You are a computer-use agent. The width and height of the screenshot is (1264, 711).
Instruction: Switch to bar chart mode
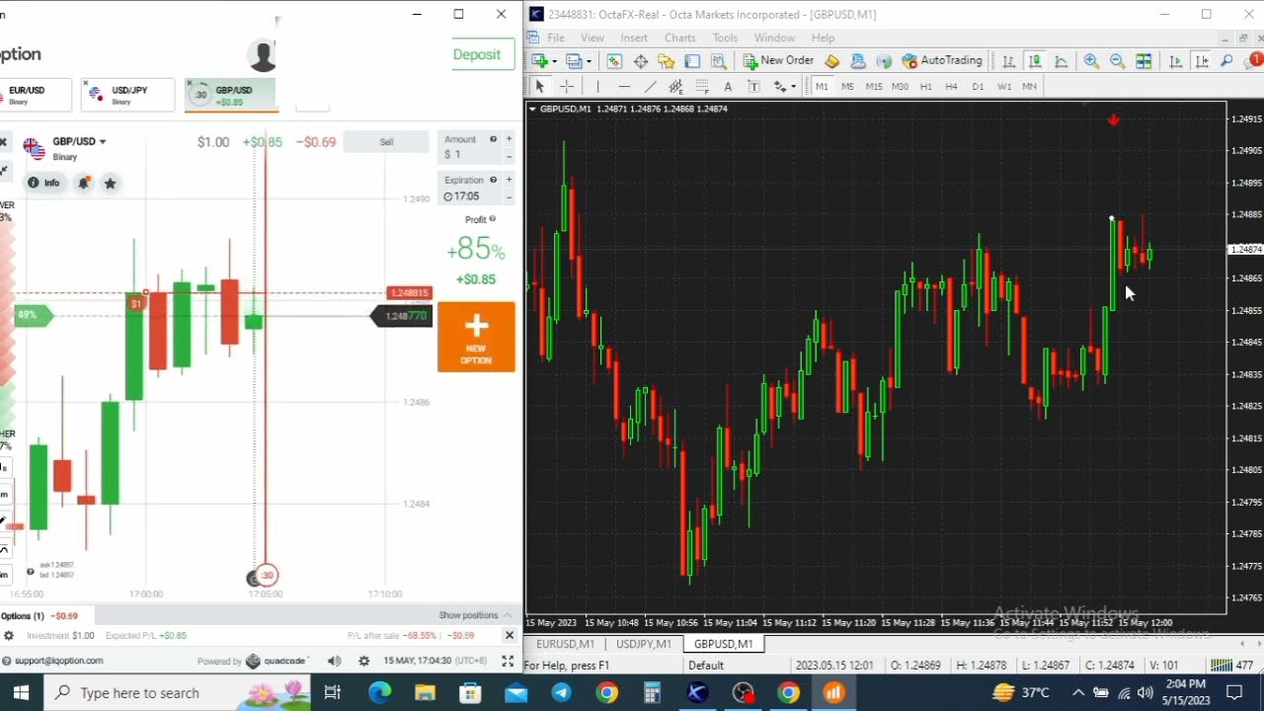(x=1009, y=60)
